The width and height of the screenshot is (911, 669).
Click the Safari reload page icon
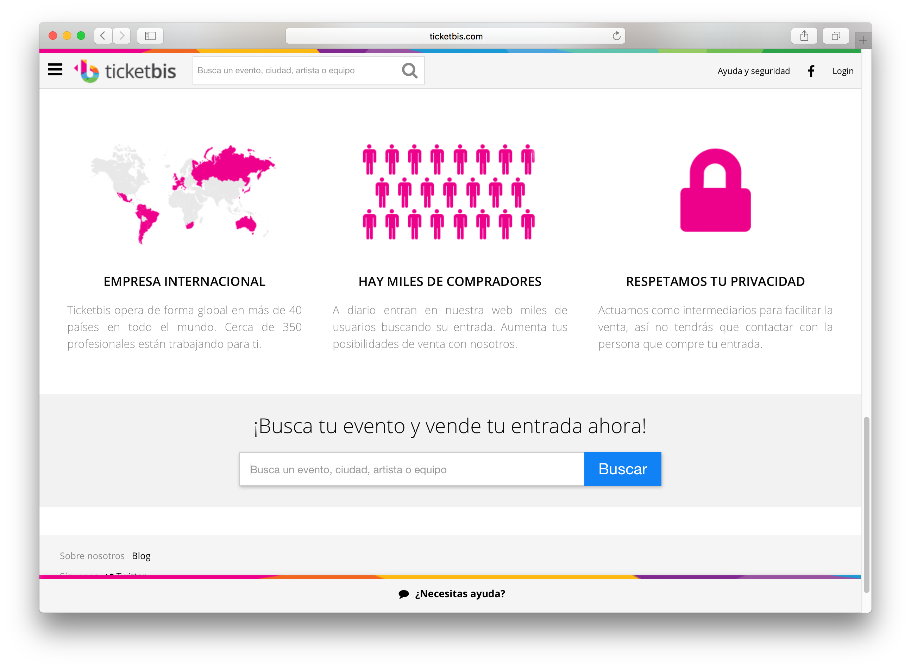pyautogui.click(x=616, y=36)
